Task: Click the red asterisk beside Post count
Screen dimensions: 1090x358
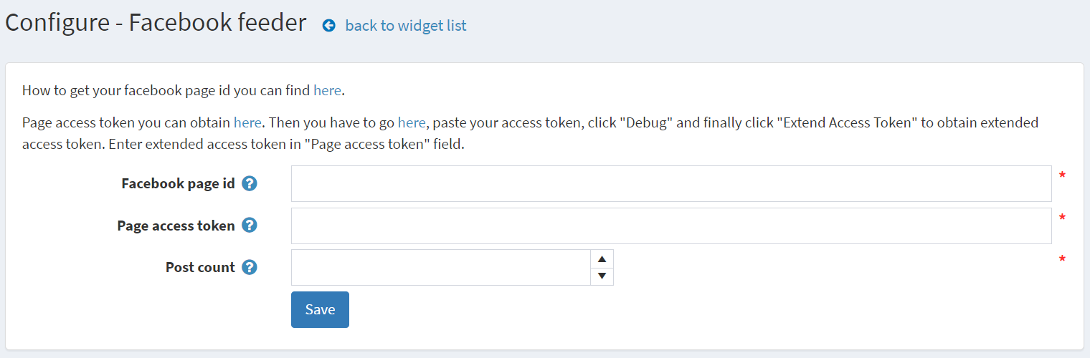Action: pyautogui.click(x=1062, y=259)
